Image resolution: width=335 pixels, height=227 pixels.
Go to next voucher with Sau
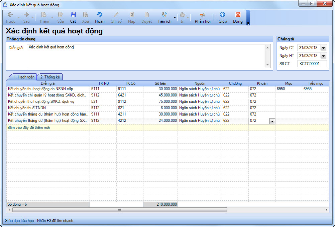click(x=26, y=18)
